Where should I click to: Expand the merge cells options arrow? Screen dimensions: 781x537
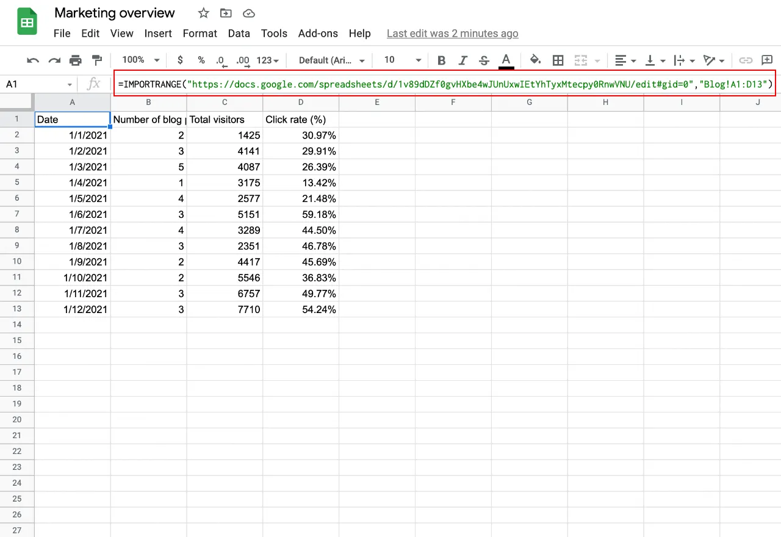point(597,60)
